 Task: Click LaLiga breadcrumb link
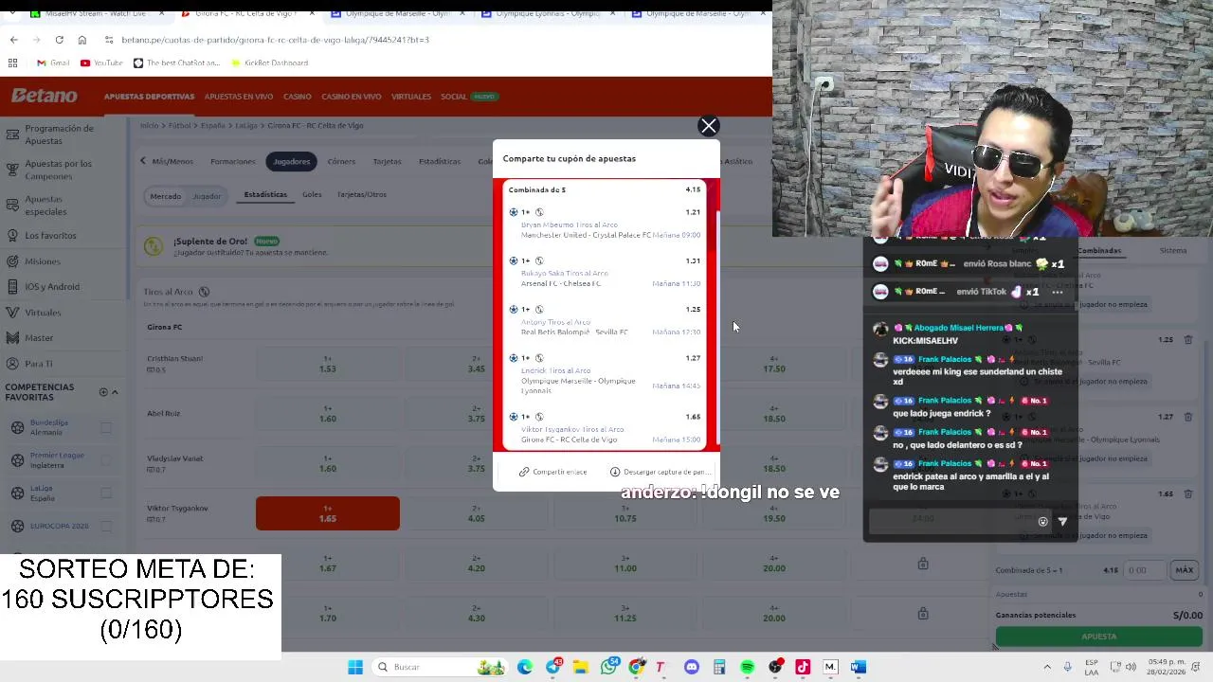coord(246,125)
